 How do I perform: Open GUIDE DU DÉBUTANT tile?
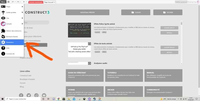[x=85, y=75]
